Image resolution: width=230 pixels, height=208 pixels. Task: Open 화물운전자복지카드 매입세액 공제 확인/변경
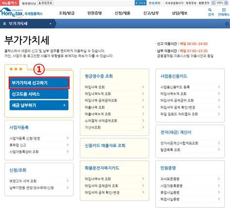click(x=102, y=193)
